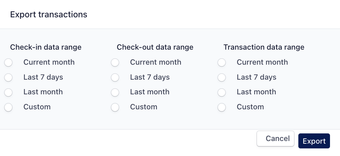
Task: Select Current month for Check-in data range
Action: [8, 62]
